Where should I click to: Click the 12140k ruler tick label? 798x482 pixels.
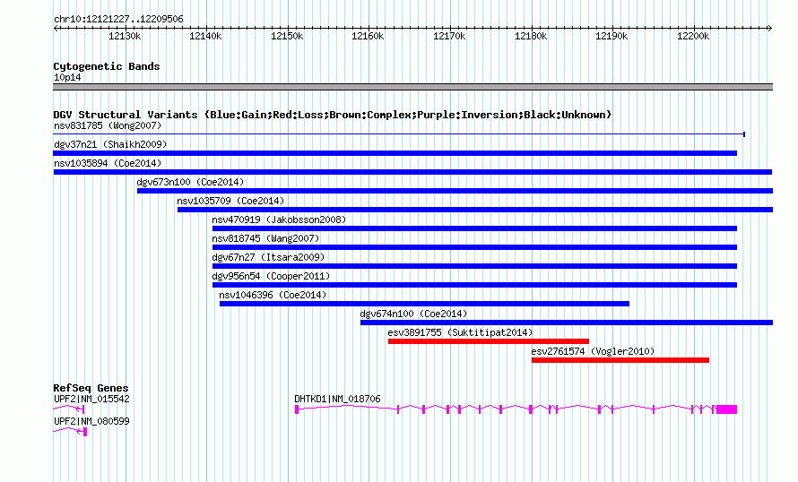[205, 36]
